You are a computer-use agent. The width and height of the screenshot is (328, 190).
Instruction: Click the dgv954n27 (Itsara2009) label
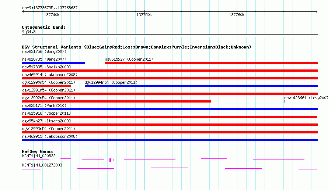click(46, 121)
